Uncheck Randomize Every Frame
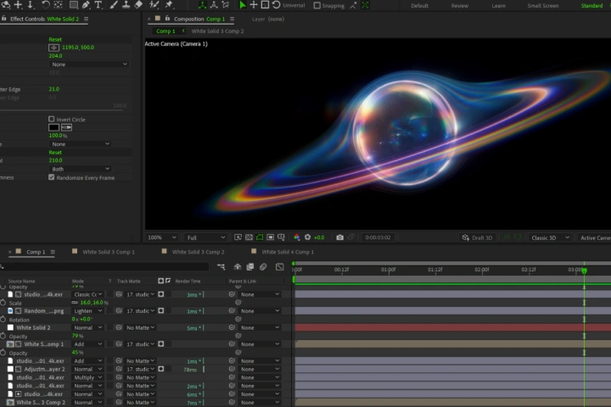This screenshot has width=611, height=407. pyautogui.click(x=52, y=177)
